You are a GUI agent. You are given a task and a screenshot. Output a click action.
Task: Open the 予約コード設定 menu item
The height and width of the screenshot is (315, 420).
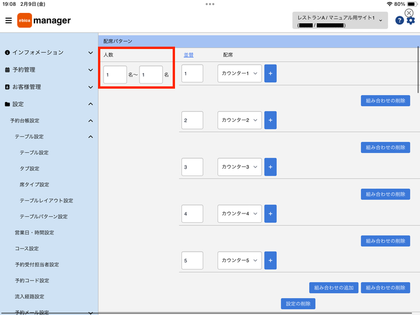[x=32, y=281]
